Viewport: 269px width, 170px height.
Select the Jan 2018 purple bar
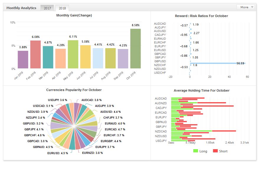point(23,60)
